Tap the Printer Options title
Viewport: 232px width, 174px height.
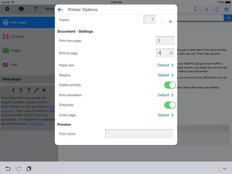[x=83, y=10]
